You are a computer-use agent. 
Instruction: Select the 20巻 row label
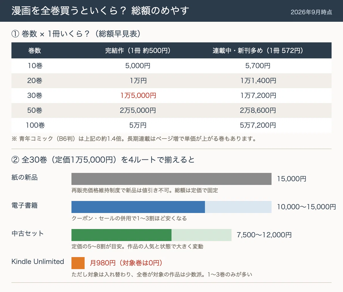35,81
